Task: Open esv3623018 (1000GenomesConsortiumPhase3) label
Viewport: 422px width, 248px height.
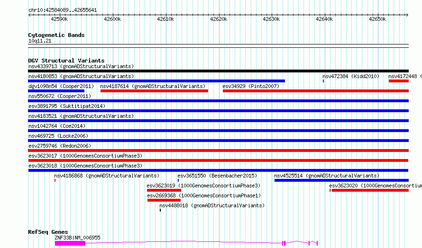Action: pos(85,166)
